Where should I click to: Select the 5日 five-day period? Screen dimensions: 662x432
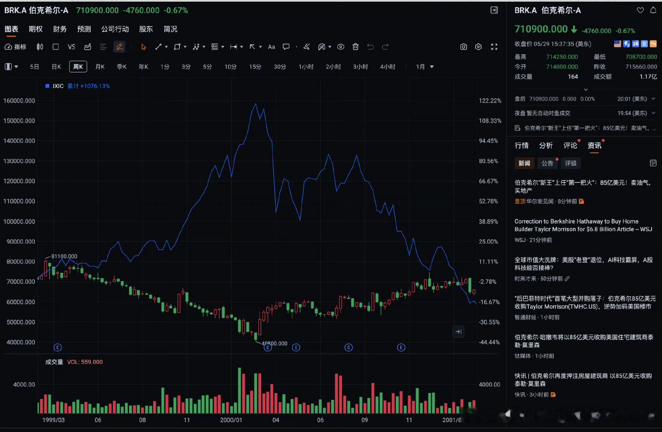(x=34, y=67)
